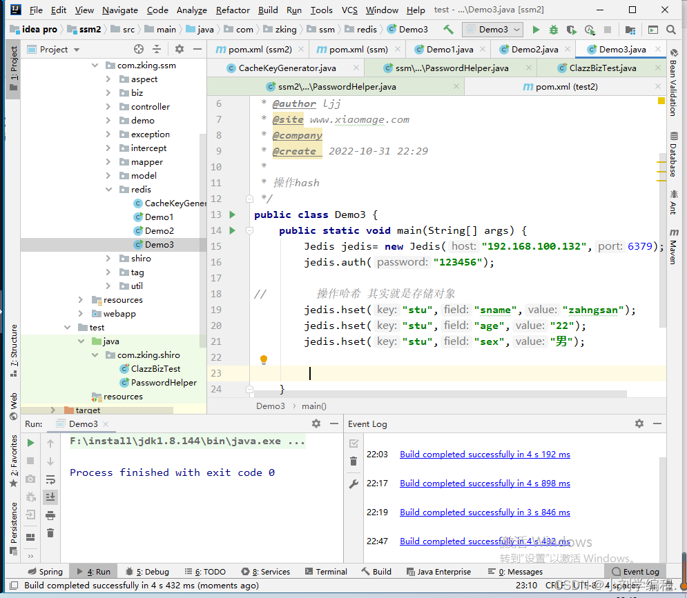Open the 22:03 build completed link
Viewport: 687px width, 598px height.
[x=485, y=455]
